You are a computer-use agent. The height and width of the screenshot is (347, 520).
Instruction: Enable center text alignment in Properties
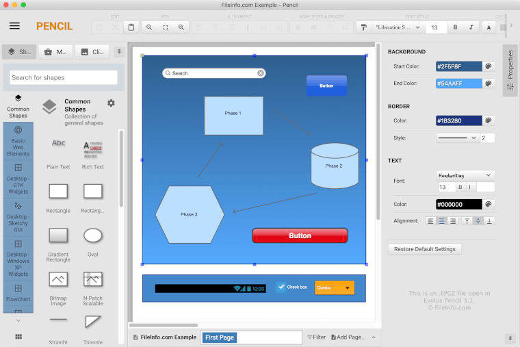443,221
